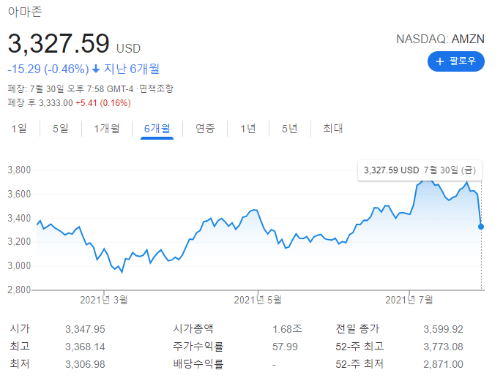Screen dimensions: 503x389
Task: Select the 5일 tab
Action: (61, 129)
